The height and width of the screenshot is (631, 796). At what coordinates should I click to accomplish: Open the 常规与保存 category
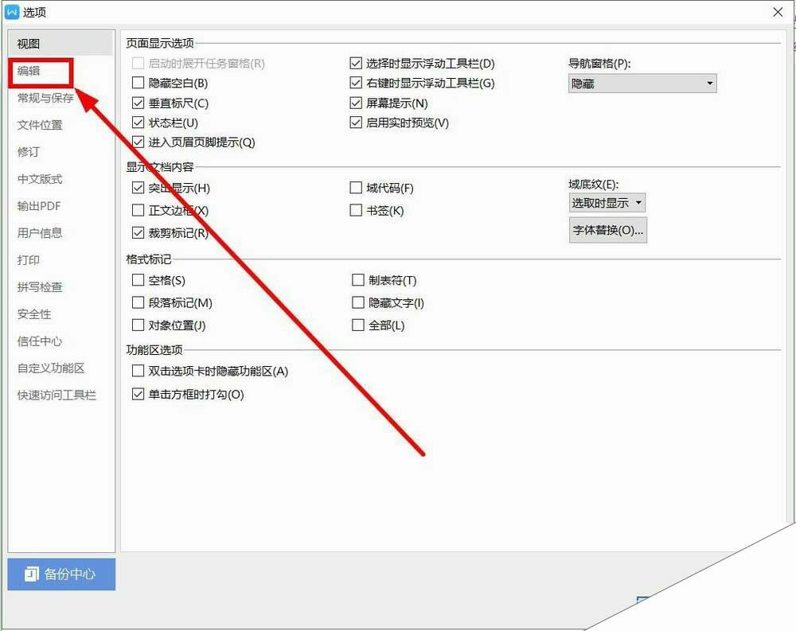(45, 98)
